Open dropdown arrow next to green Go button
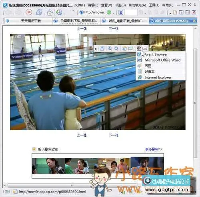This screenshot has width=200, height=197. (x=114, y=13)
